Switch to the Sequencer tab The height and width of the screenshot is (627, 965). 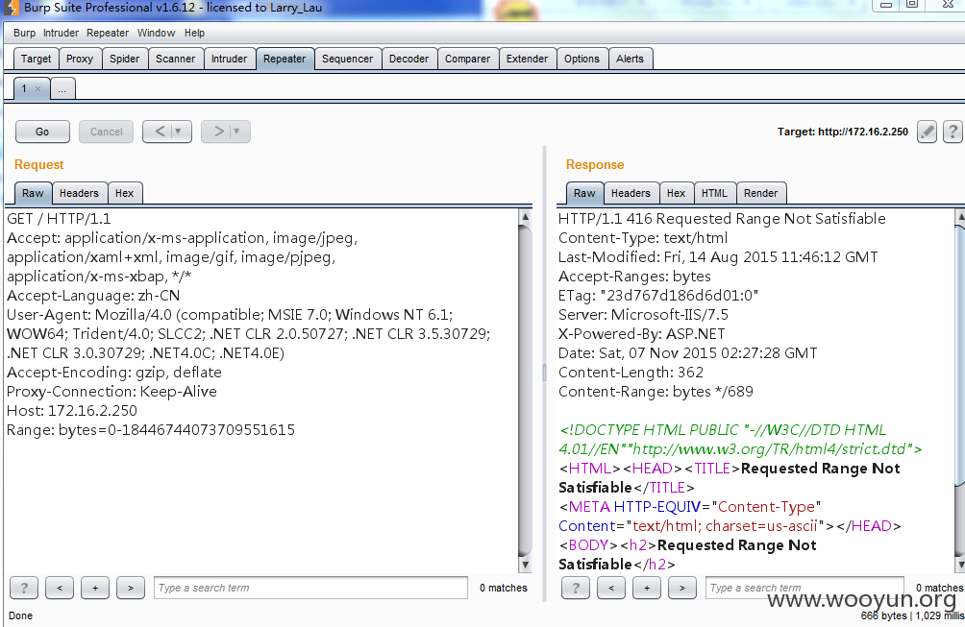coord(347,59)
